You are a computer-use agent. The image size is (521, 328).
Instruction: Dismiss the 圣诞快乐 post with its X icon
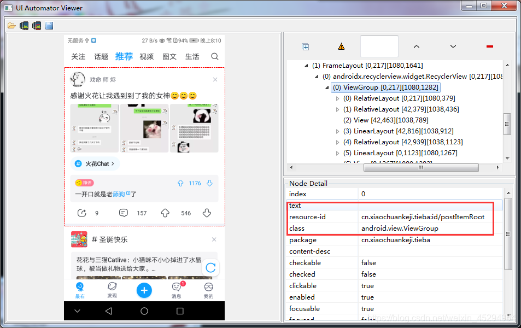click(x=214, y=239)
